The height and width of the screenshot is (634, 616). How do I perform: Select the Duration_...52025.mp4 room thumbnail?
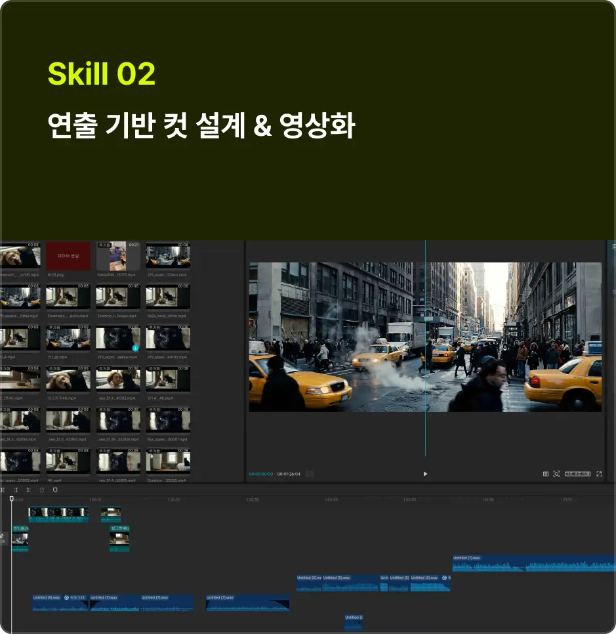[x=168, y=461]
